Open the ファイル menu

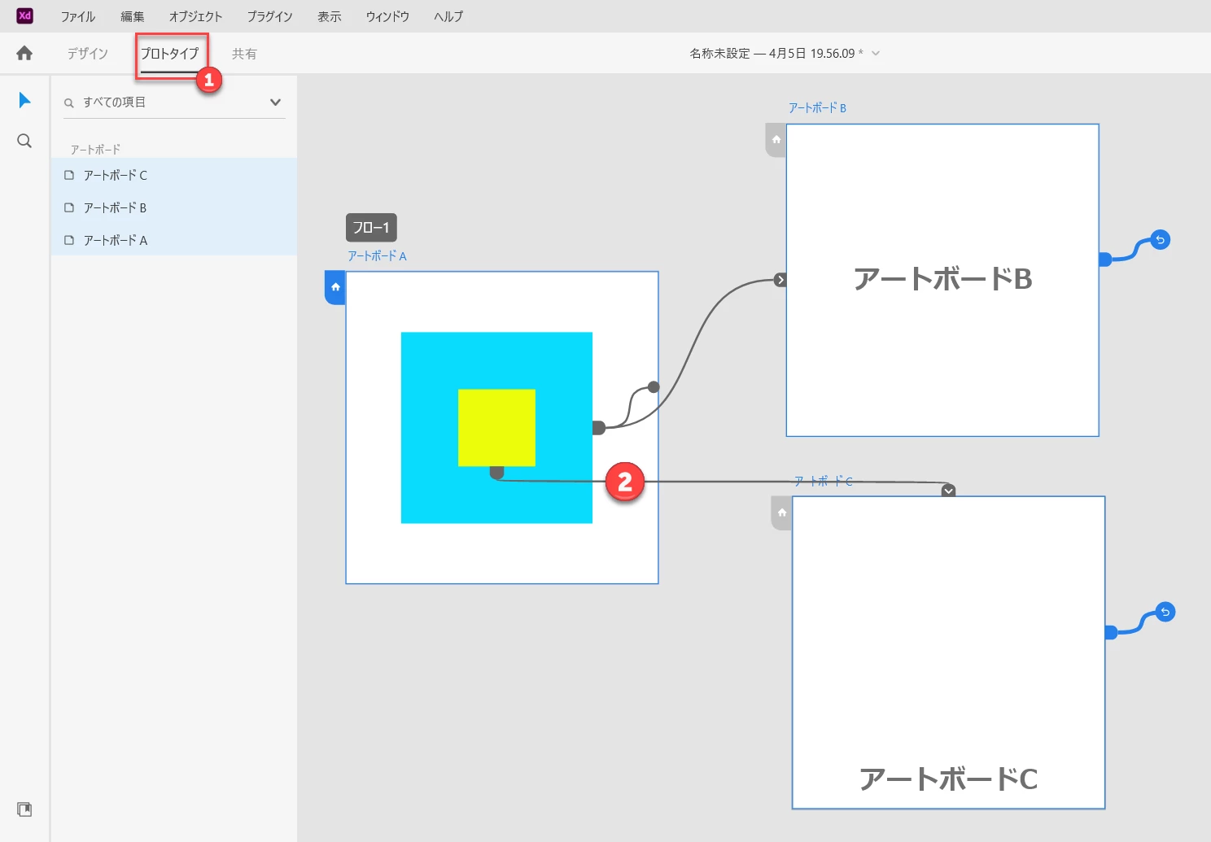(78, 16)
